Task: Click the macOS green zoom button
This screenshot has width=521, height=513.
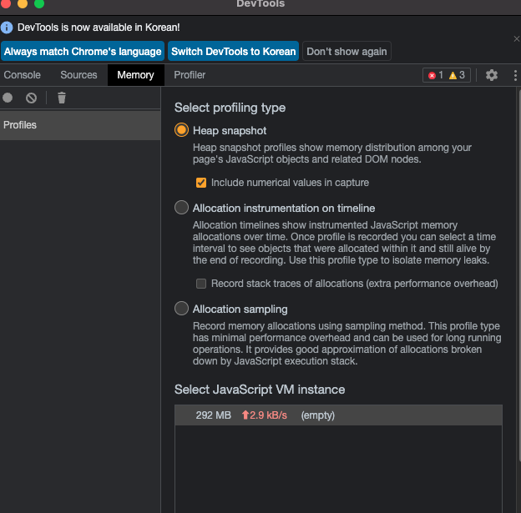Action: [x=39, y=3]
